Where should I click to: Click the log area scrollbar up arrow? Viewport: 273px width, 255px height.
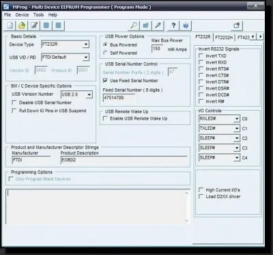point(187,193)
